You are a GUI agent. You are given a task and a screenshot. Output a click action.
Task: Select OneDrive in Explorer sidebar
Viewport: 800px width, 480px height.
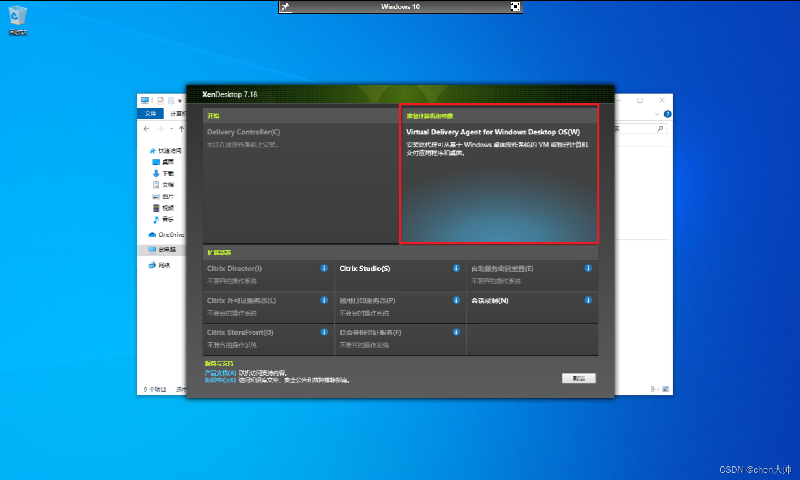(x=166, y=234)
